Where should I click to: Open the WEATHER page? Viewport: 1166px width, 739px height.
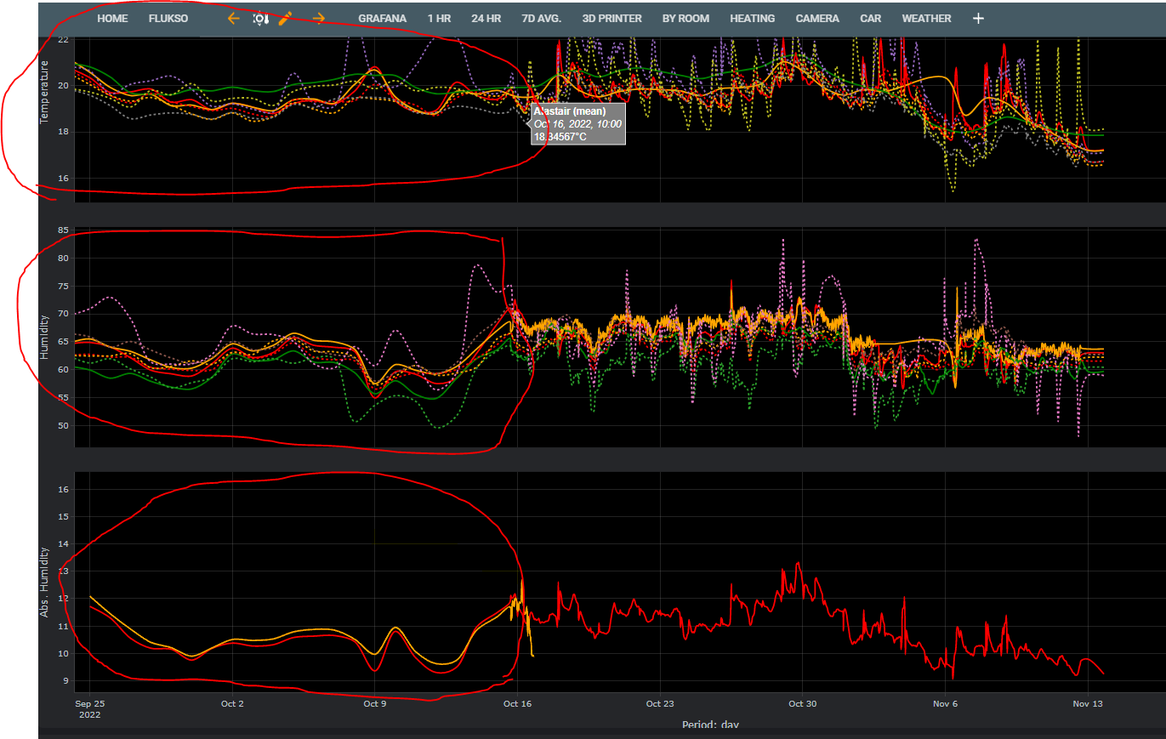tap(926, 18)
